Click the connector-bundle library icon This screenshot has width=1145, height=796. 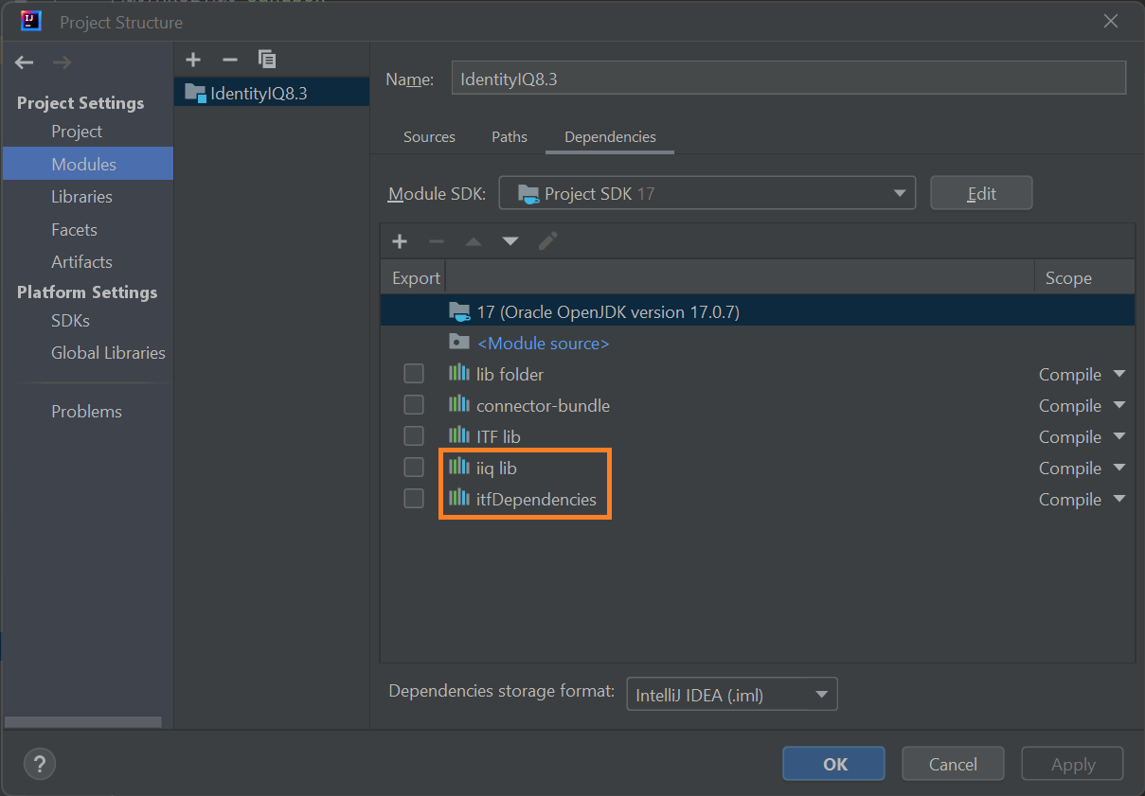pos(459,404)
